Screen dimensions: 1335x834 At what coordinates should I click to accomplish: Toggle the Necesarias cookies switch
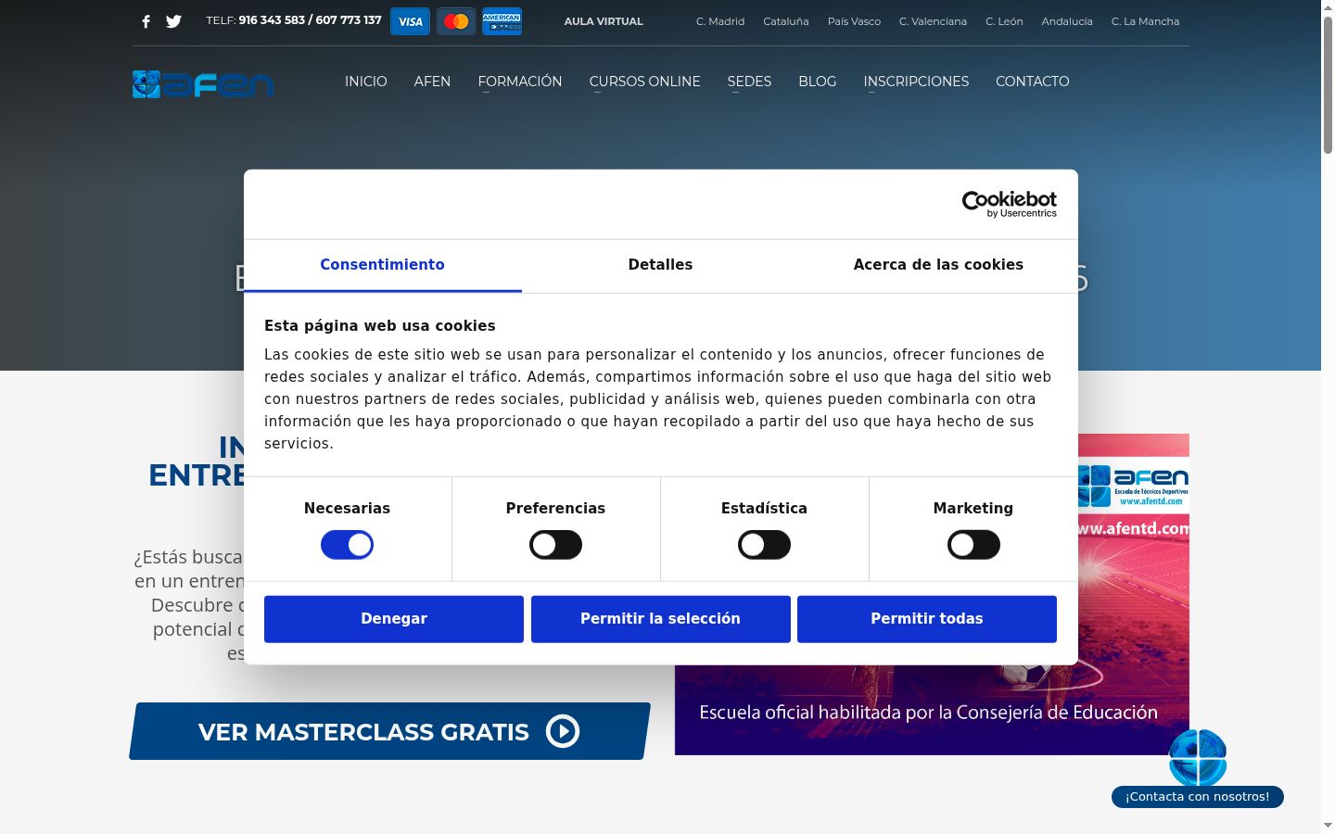[x=347, y=545]
